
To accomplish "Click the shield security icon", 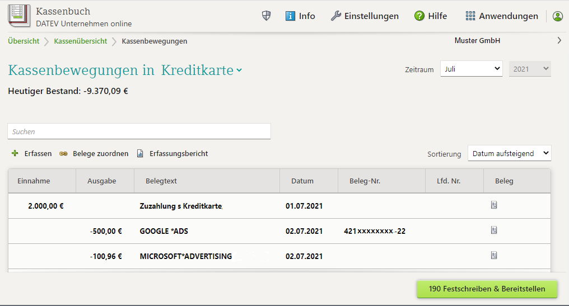I will [x=267, y=16].
